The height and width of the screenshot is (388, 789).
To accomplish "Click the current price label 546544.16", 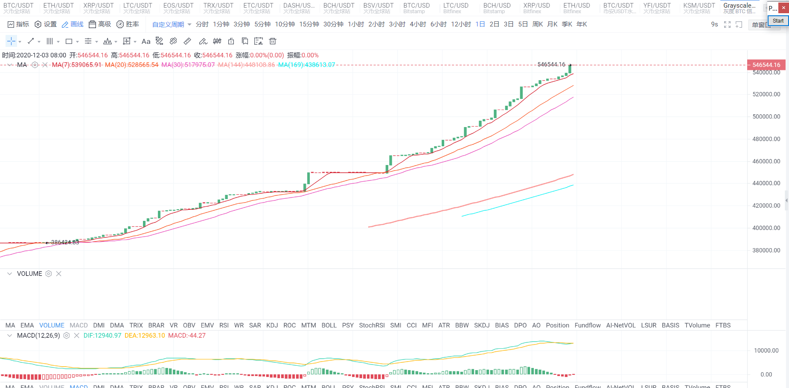I will 766,65.
